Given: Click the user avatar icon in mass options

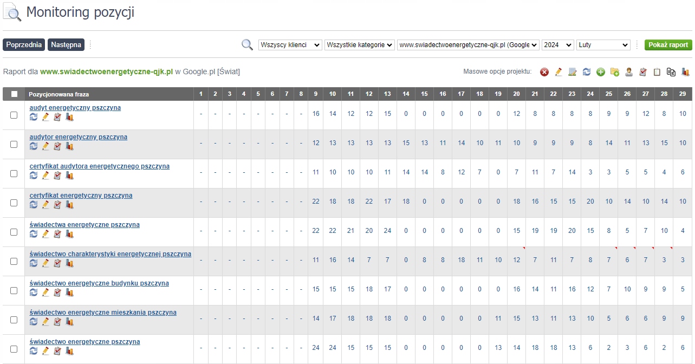Looking at the screenshot, I should (x=629, y=72).
